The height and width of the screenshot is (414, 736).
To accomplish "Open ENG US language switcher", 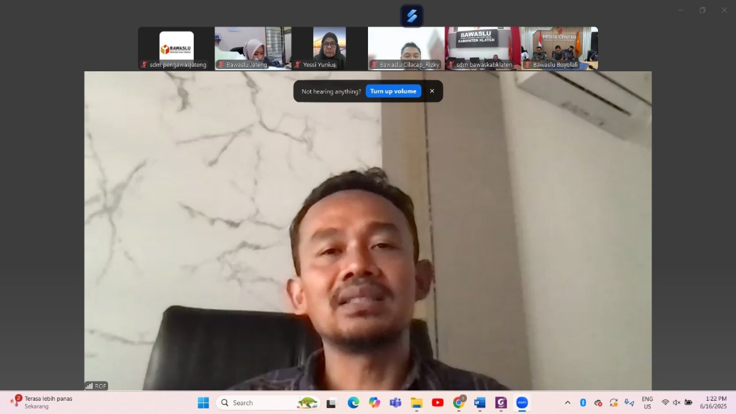I will (647, 403).
